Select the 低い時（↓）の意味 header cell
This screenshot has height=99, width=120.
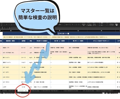[x=59, y=41]
